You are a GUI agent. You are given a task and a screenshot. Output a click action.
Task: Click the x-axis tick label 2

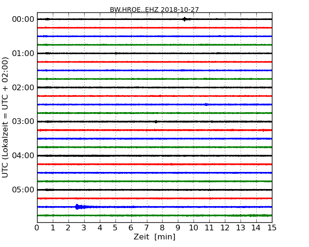tap(68, 228)
